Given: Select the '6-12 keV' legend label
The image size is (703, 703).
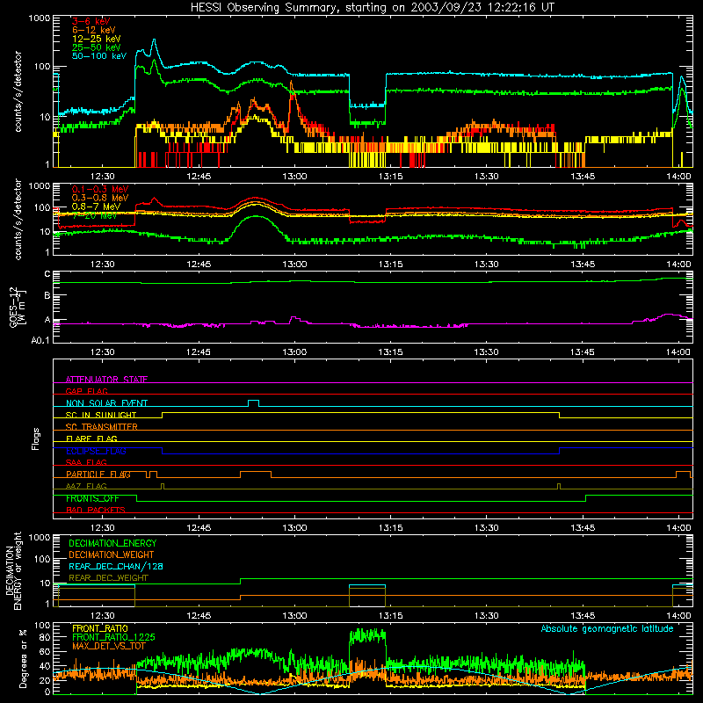Looking at the screenshot, I should click(x=93, y=30).
